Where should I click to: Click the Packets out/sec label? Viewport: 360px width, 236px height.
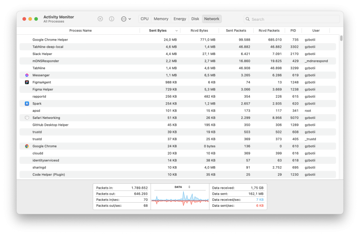pyautogui.click(x=109, y=206)
